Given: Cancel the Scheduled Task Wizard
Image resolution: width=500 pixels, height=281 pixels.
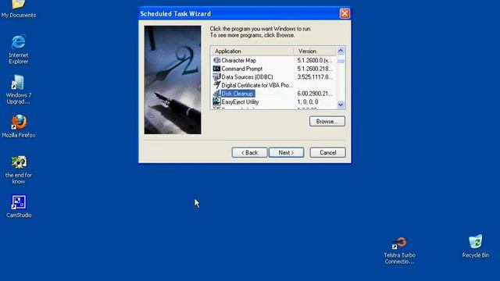Looking at the screenshot, I should 328,153.
